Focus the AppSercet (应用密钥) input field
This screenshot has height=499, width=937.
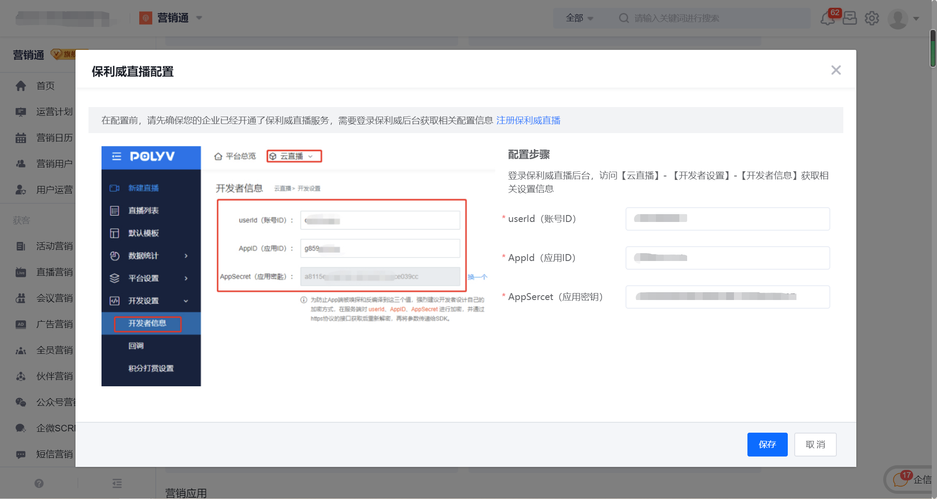(x=727, y=297)
